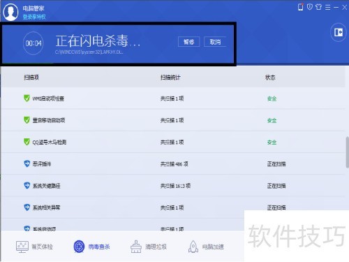Click 安全 status in the QQ木马 row
The height and width of the screenshot is (262, 349).
[x=272, y=142]
